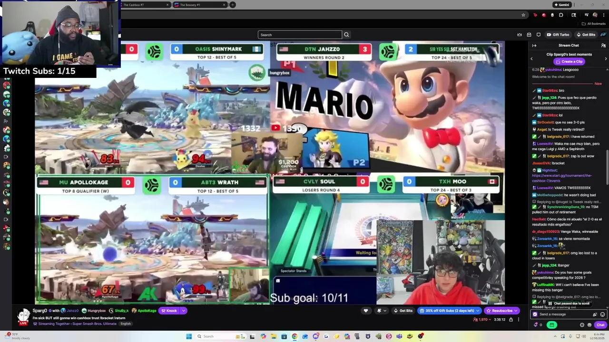609x342 pixels.
Task: Open channel points balance icon
Action: tap(538, 325)
